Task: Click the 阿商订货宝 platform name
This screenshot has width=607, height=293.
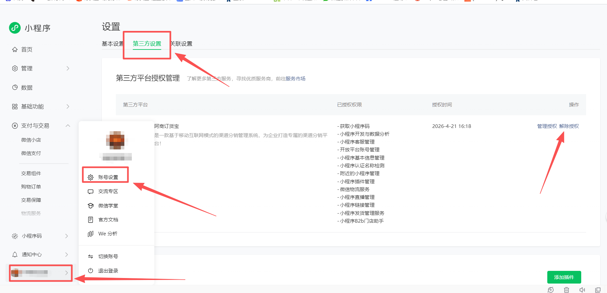Action: (166, 126)
